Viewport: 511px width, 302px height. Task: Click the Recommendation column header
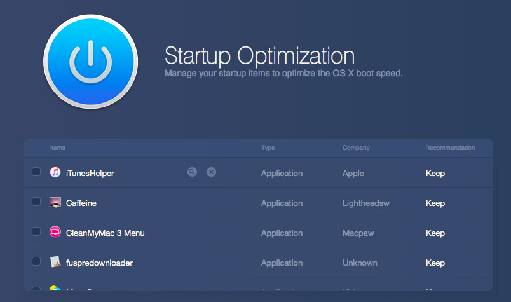coord(450,148)
